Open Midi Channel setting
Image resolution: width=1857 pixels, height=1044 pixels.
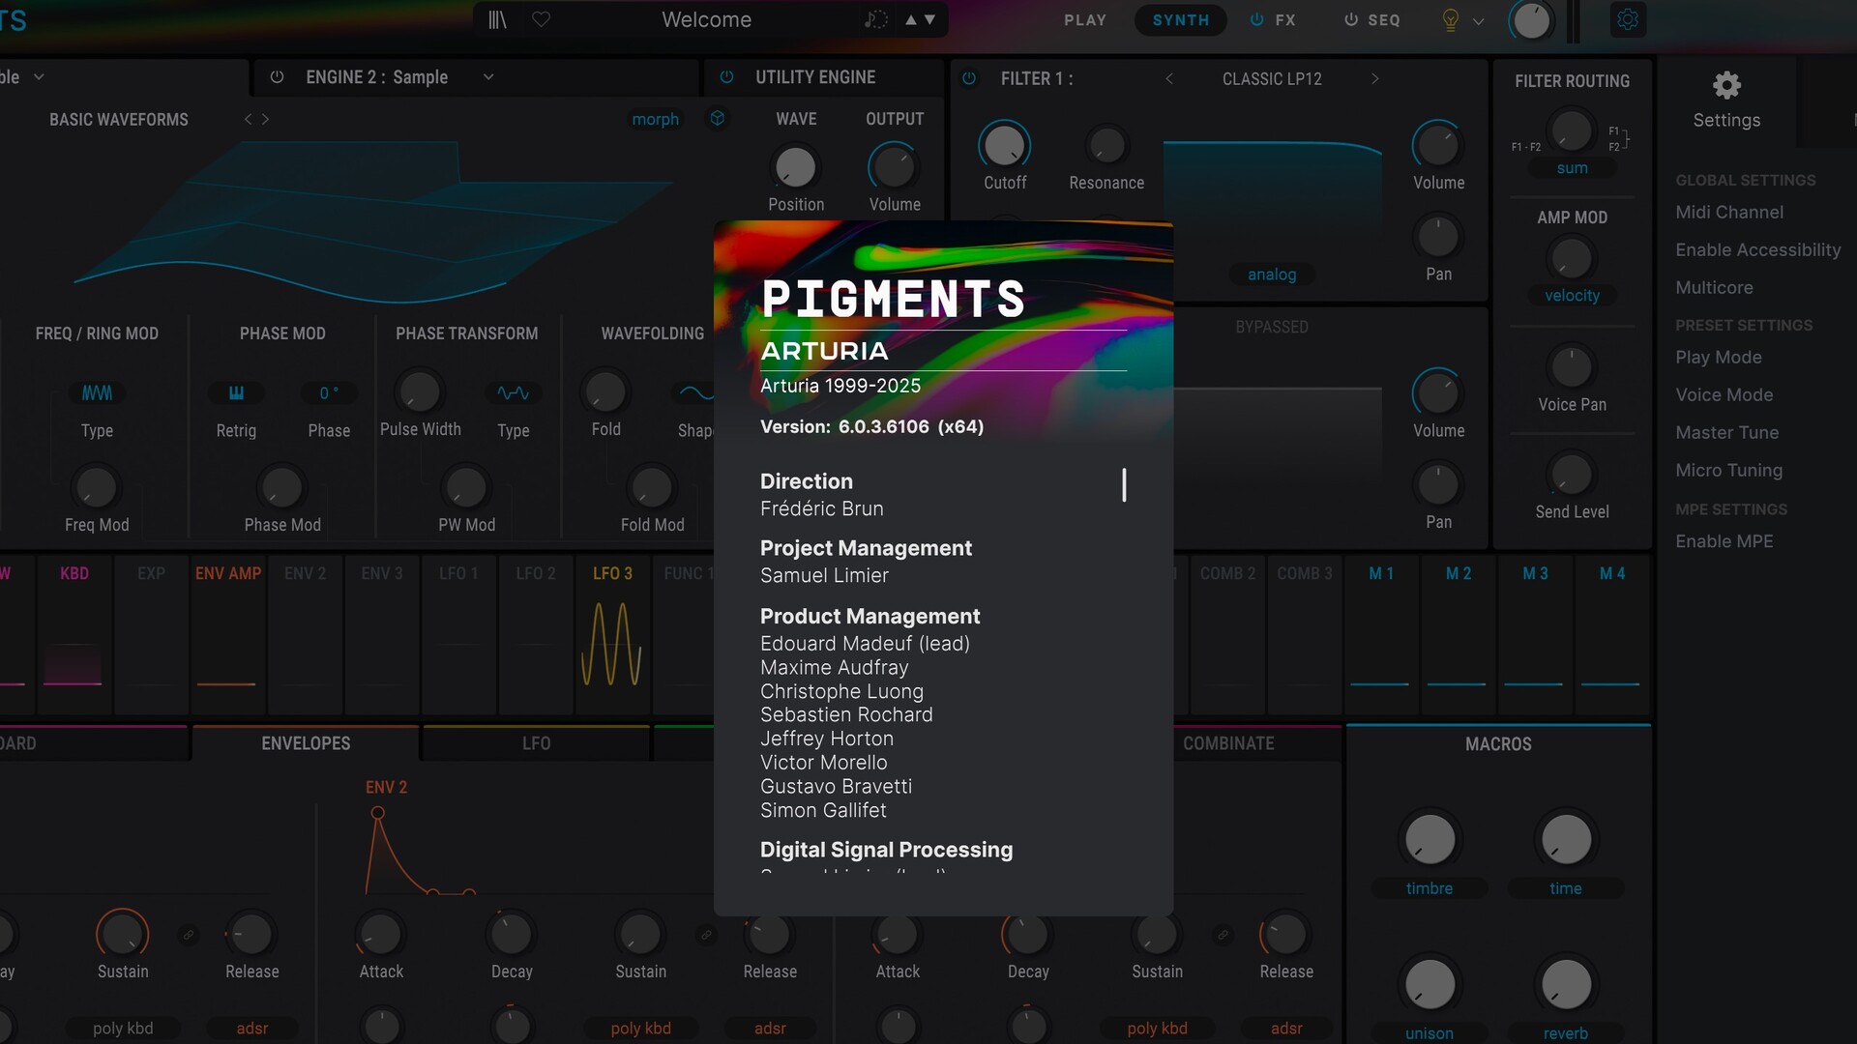[x=1729, y=212]
